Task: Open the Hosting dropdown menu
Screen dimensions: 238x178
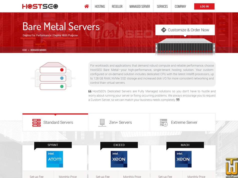Action: pos(100,6)
